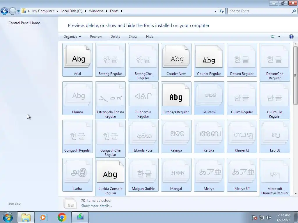Select the Fixedsys Regular font
The image size is (298, 223).
[176, 98]
